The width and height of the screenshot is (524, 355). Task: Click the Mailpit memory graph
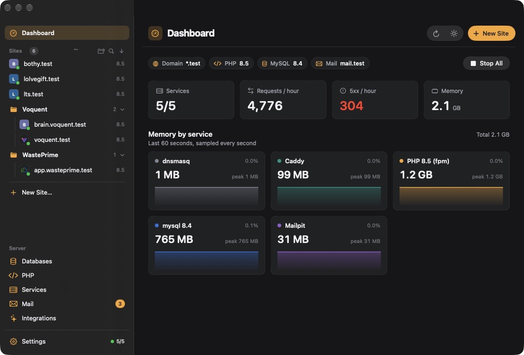pyautogui.click(x=329, y=261)
